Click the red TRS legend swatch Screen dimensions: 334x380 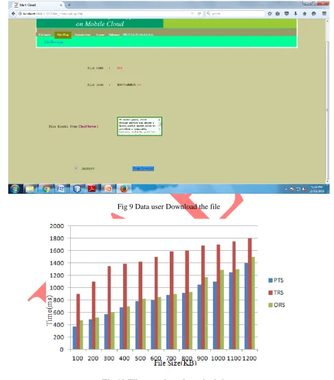(x=271, y=293)
